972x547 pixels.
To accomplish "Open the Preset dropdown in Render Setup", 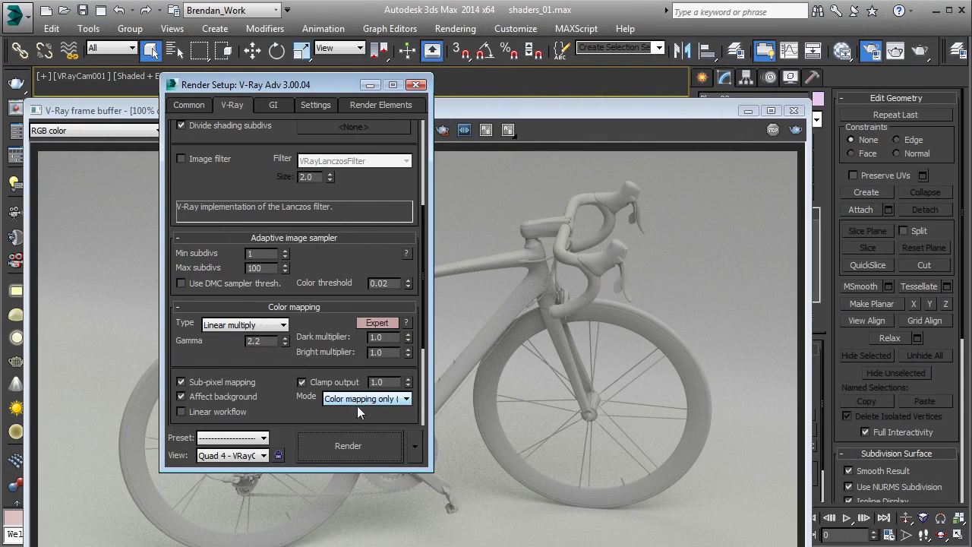I will click(232, 438).
